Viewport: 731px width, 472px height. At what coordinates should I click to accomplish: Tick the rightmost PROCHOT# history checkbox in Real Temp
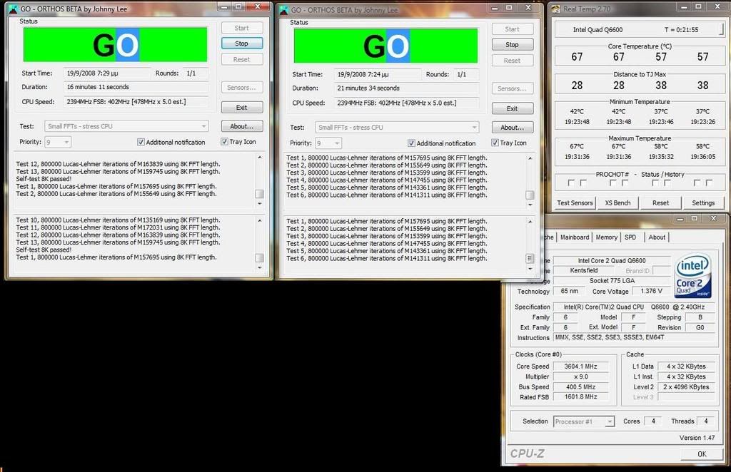pos(709,183)
